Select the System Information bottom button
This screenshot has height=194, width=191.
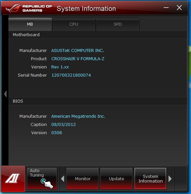pyautogui.click(x=150, y=179)
